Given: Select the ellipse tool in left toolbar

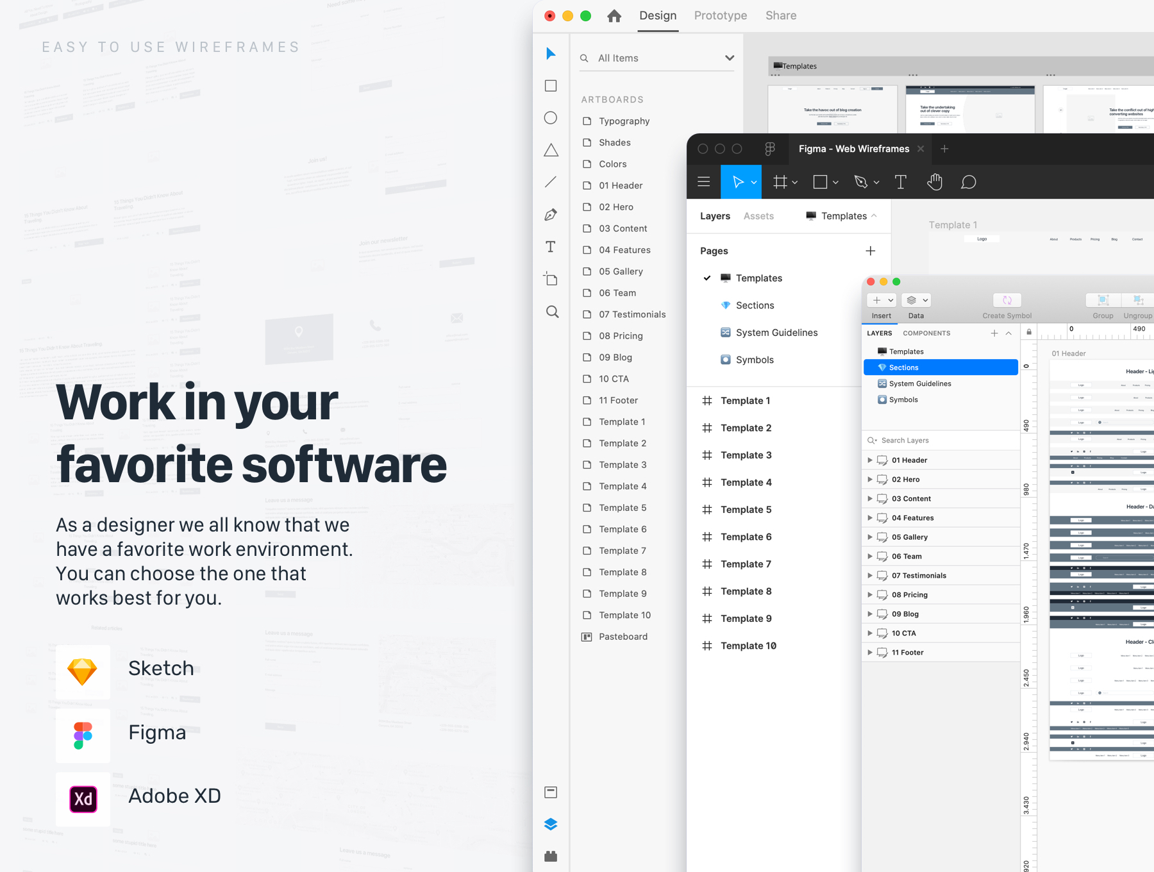Looking at the screenshot, I should click(551, 118).
